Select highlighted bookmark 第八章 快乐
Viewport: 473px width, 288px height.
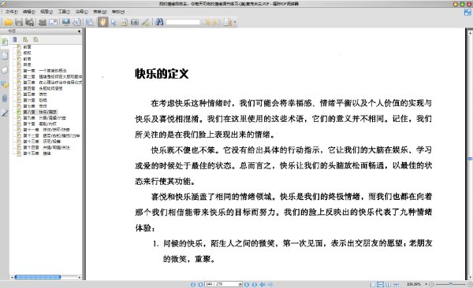tap(40, 112)
